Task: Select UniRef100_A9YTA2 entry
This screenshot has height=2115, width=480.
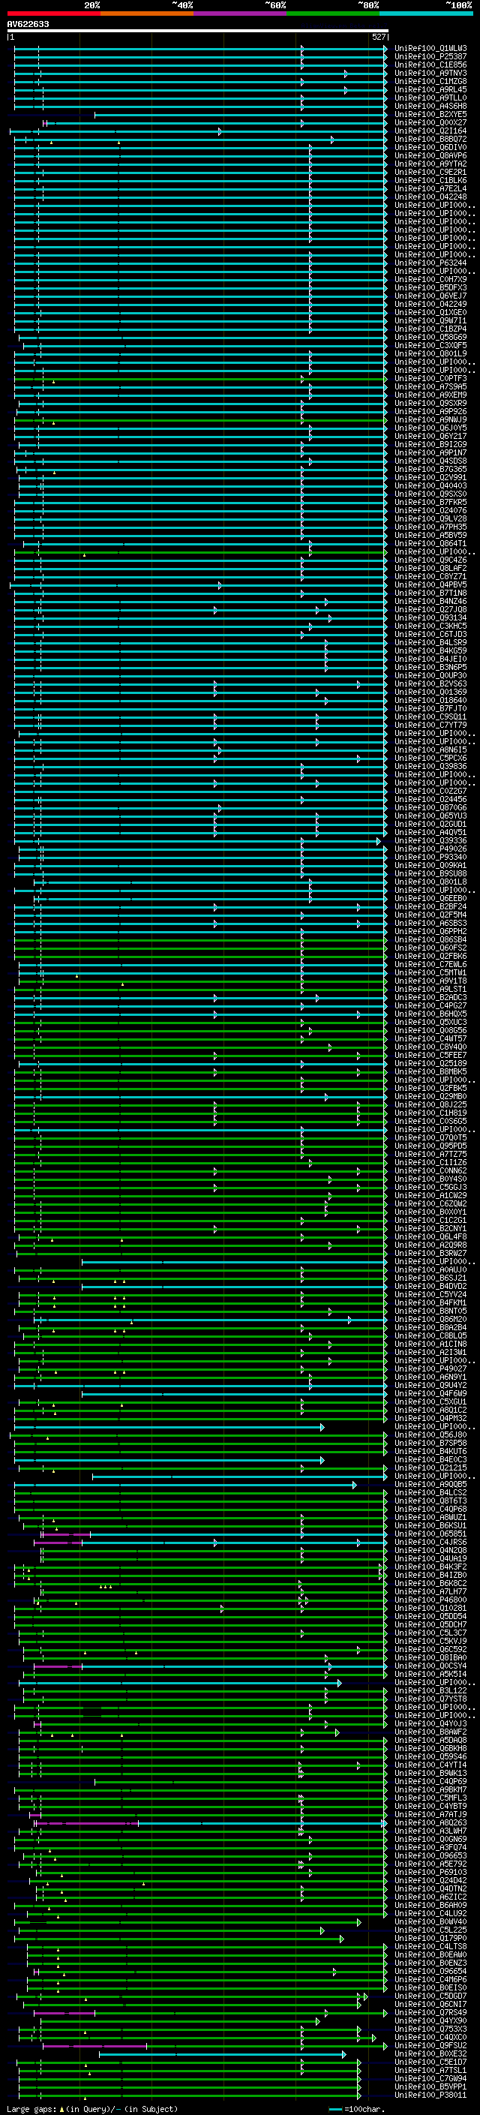Action: point(430,164)
